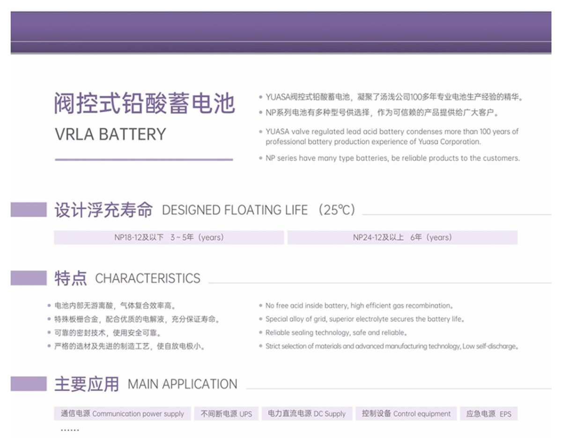Click the purple block beside 主要应用
Screen dimensions: 562x438
pos(29,384)
